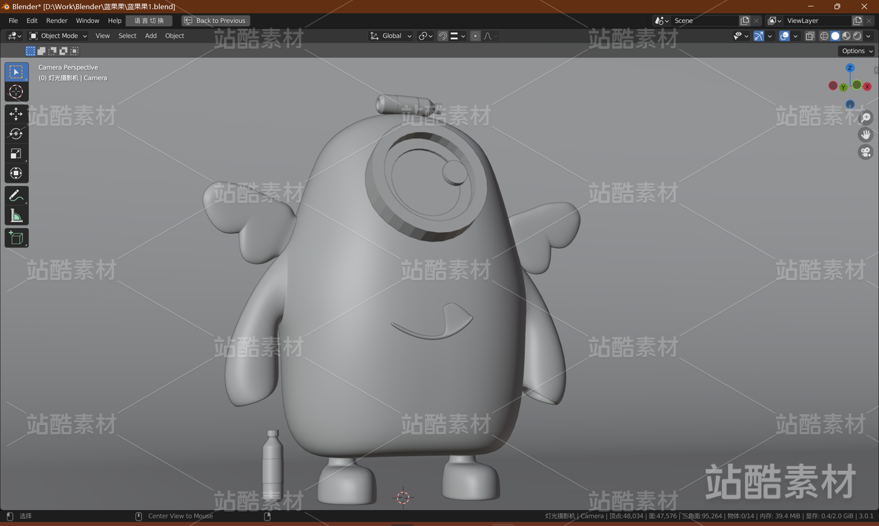Click the Scene name field
879x526 pixels.
705,21
